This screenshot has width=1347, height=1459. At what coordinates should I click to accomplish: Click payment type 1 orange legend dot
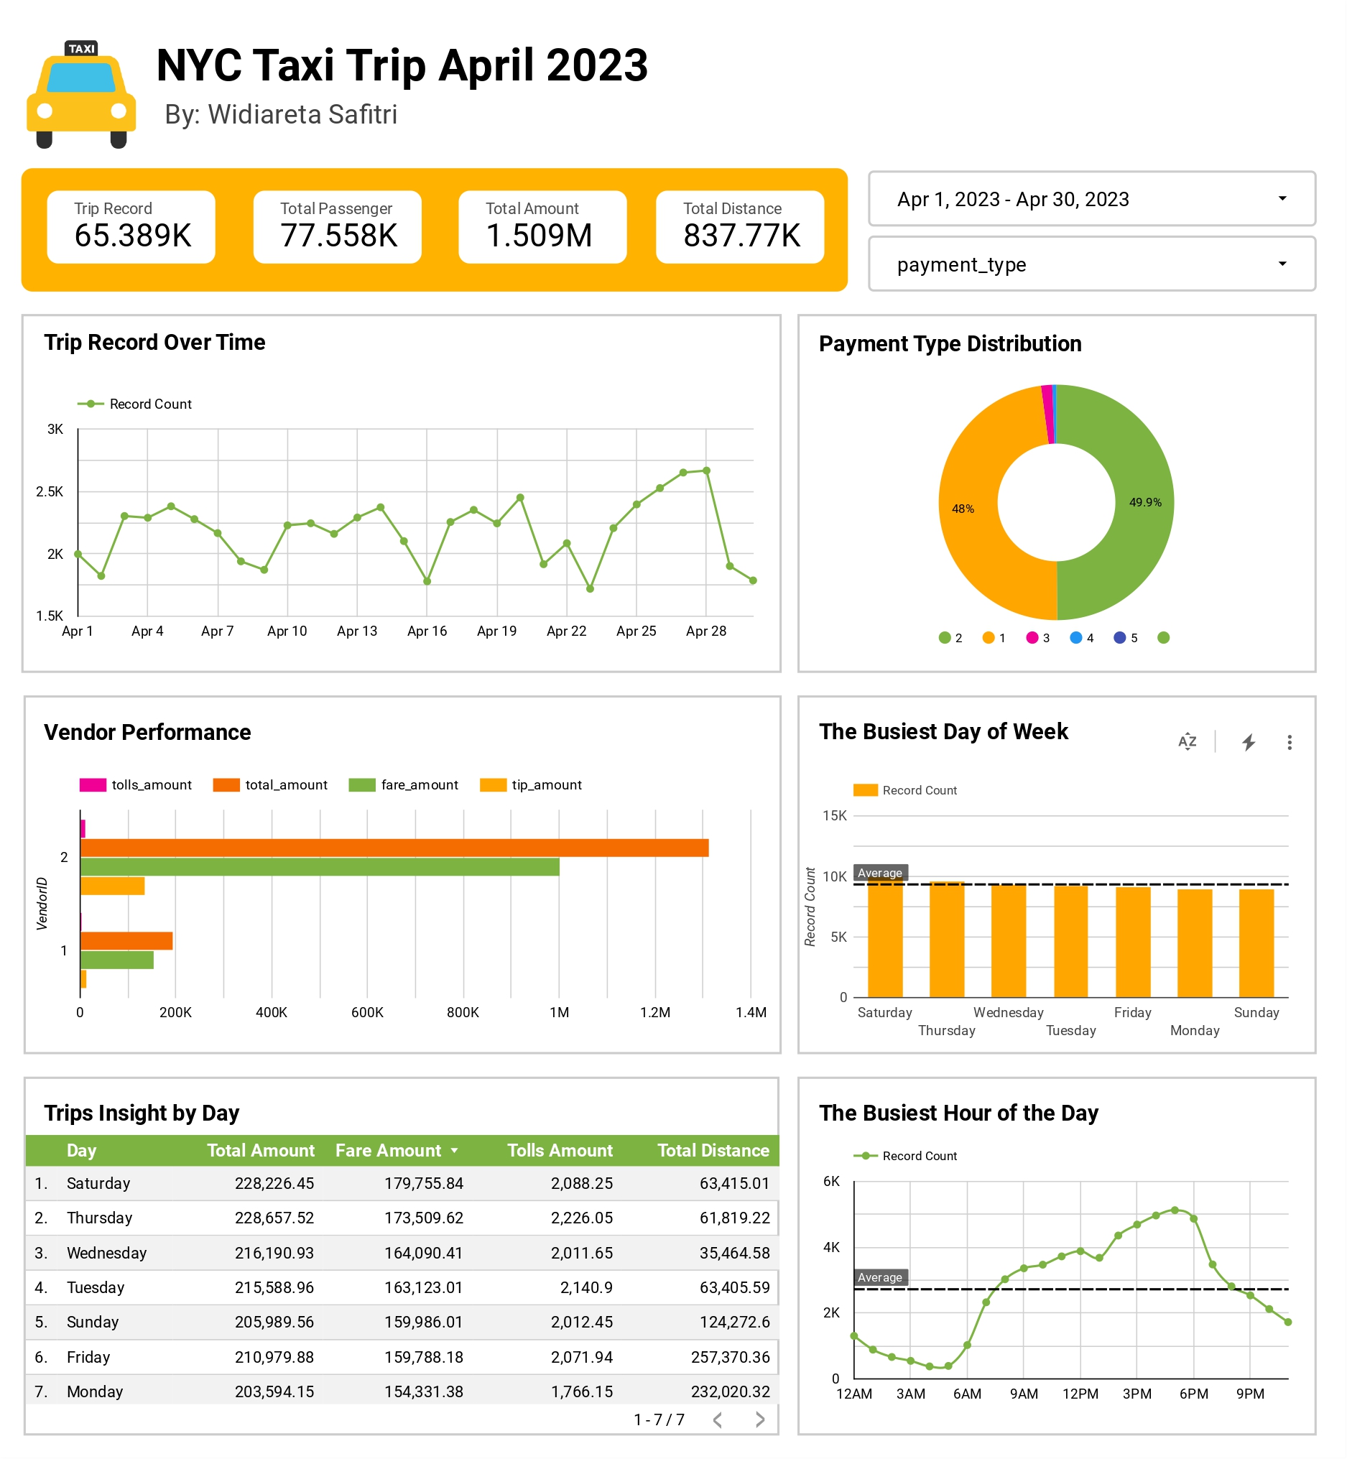[989, 638]
